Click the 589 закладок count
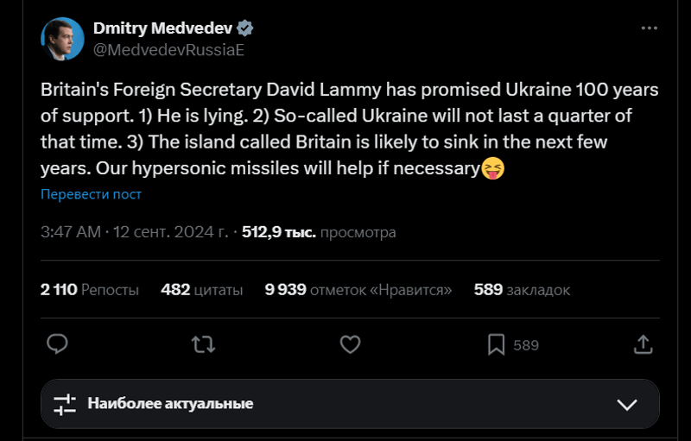The image size is (691, 441). (x=522, y=290)
